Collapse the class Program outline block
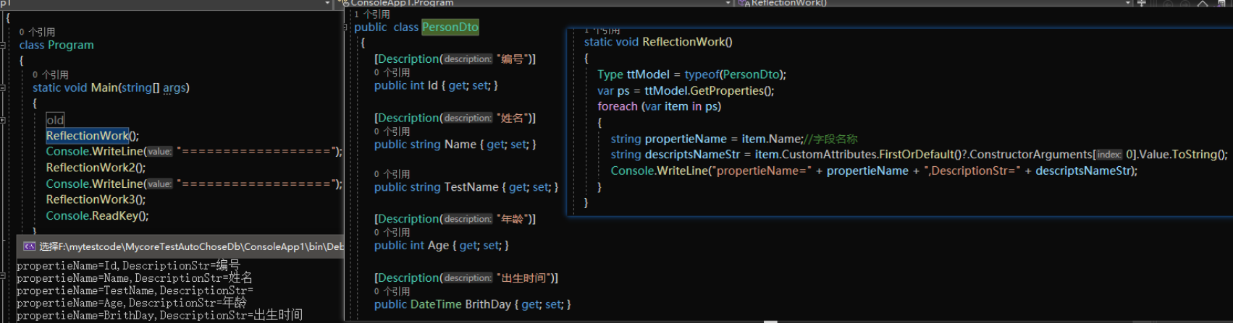This screenshot has width=1233, height=323. tap(3, 45)
